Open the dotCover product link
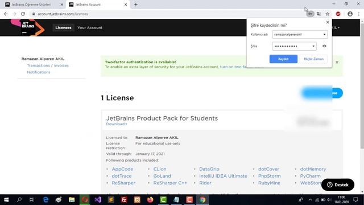 [268, 169]
